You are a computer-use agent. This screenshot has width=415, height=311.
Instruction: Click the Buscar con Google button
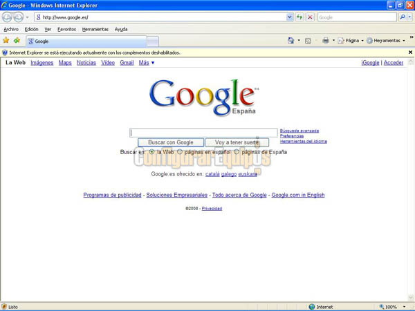(x=171, y=142)
